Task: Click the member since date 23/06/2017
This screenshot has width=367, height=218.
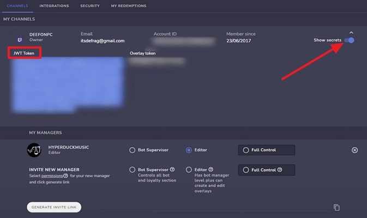Action: click(238, 41)
